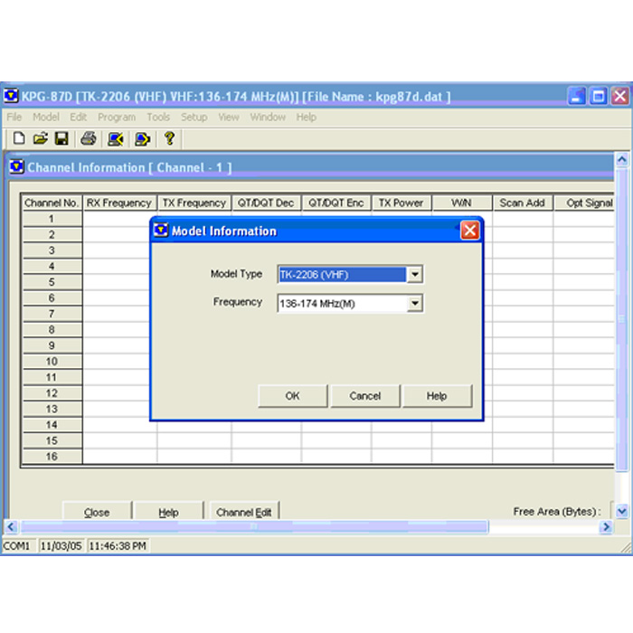Viewport: 633px width, 633px height.
Task: Close the Model Information dialog
Action: click(470, 231)
